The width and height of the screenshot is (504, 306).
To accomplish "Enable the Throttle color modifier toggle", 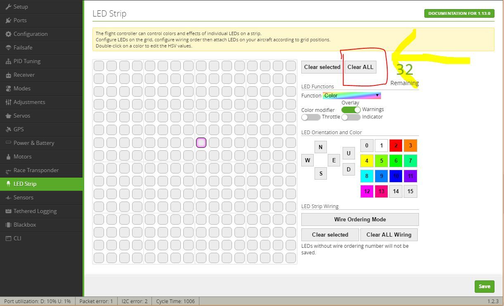I will 311,117.
